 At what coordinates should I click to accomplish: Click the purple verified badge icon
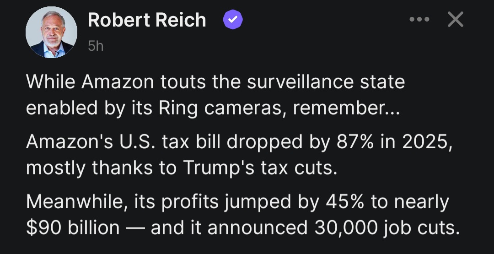click(232, 20)
